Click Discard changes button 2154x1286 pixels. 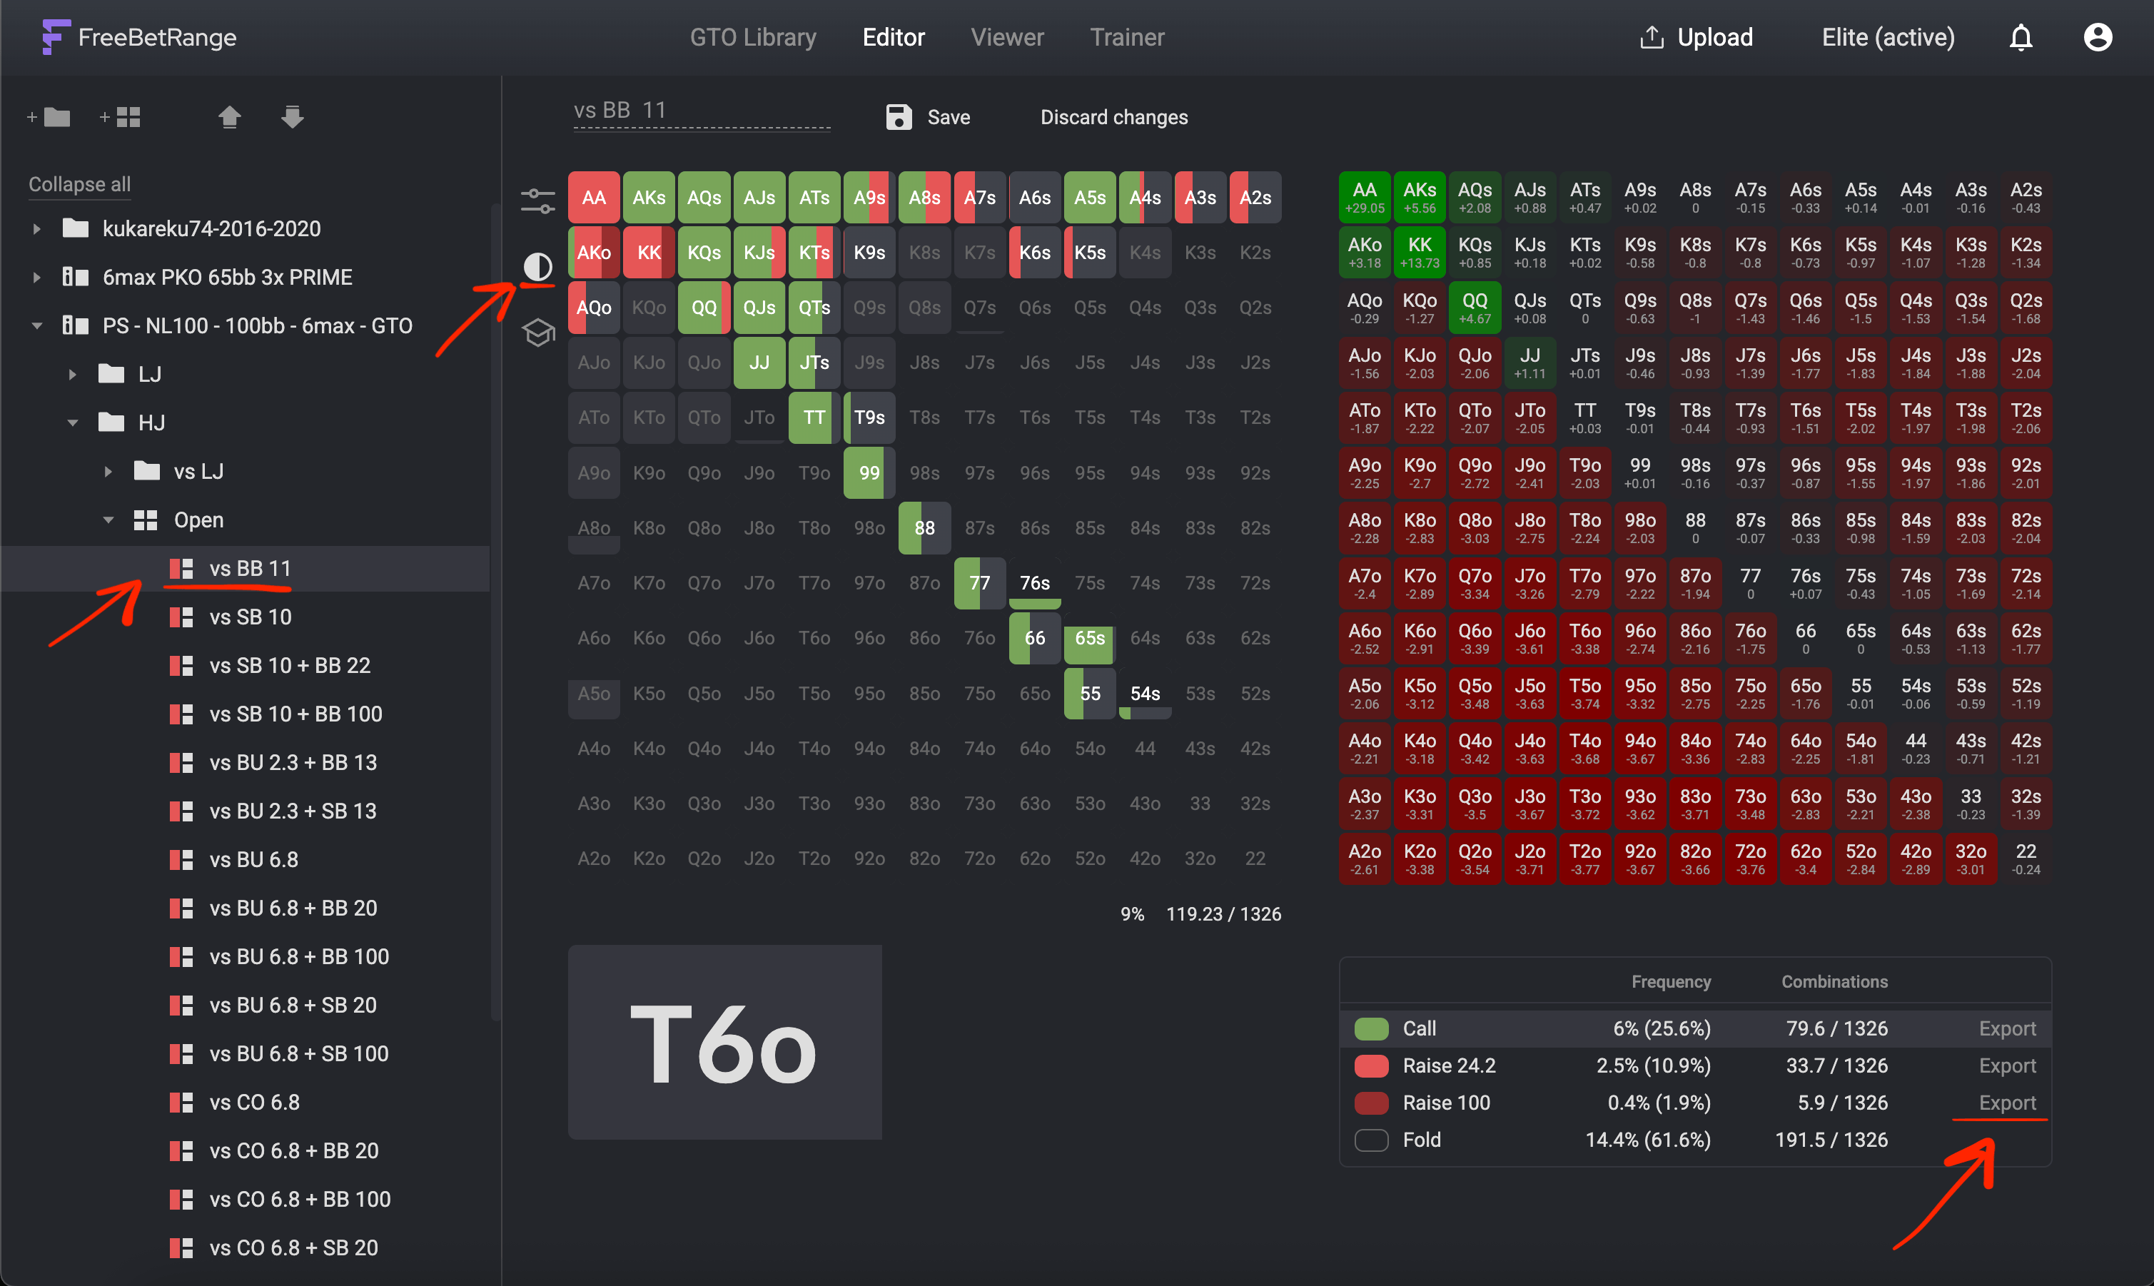click(1113, 117)
